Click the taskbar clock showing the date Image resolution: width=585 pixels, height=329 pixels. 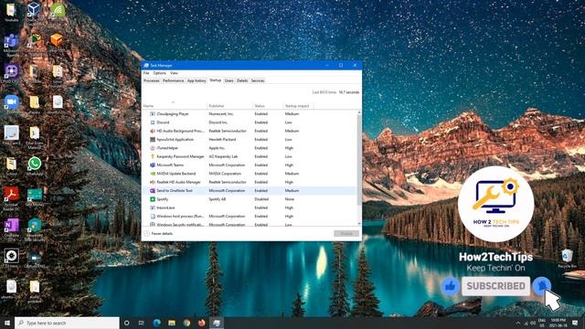pos(558,323)
